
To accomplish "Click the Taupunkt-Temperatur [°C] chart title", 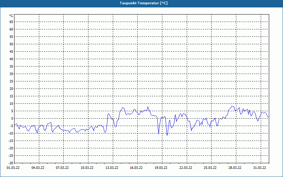I will [144, 3].
